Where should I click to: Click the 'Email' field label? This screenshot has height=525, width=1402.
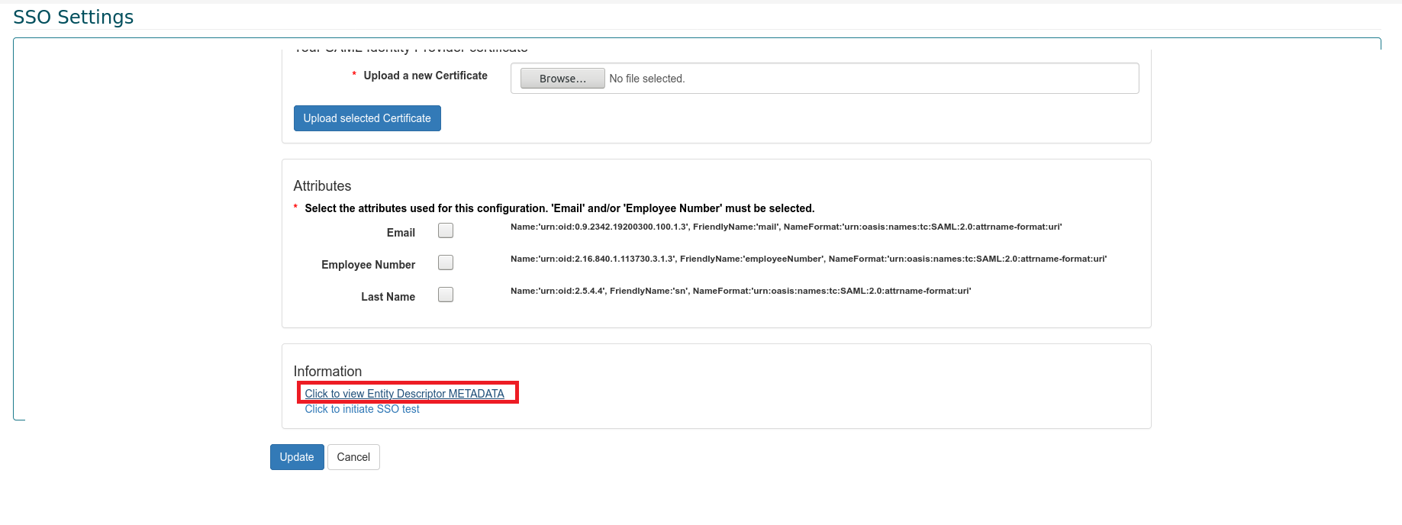[x=401, y=233]
